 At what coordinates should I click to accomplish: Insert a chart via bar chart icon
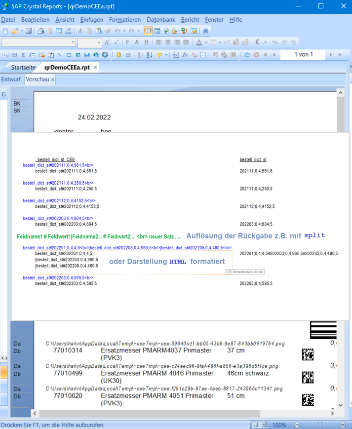[x=87, y=55]
